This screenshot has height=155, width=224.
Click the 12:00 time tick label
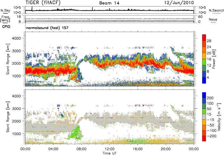pos(109,149)
